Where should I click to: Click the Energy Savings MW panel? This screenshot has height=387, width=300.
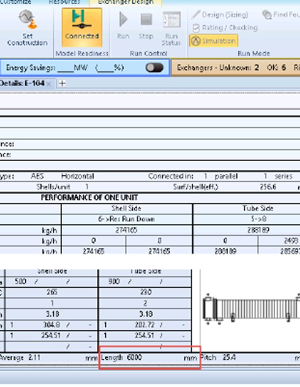85,67
